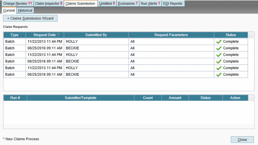Click the Submitter/Template column header
This screenshot has height=145, width=258.
[80, 98]
